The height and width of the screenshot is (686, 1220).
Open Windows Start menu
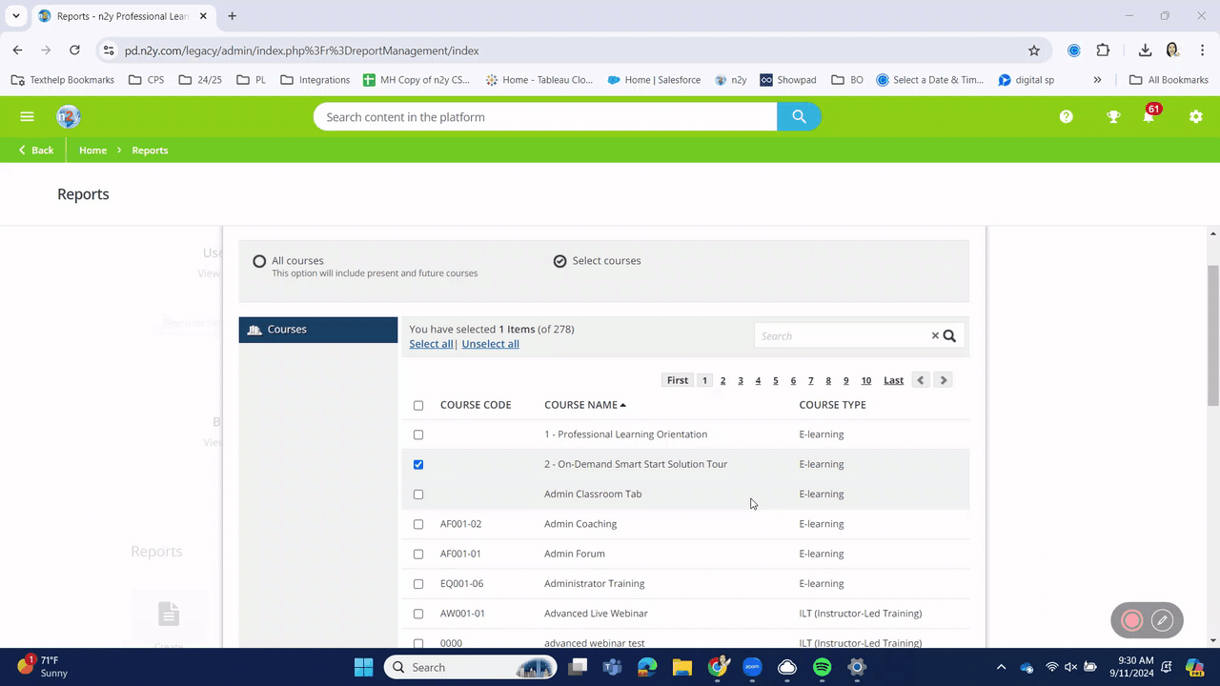(x=364, y=667)
